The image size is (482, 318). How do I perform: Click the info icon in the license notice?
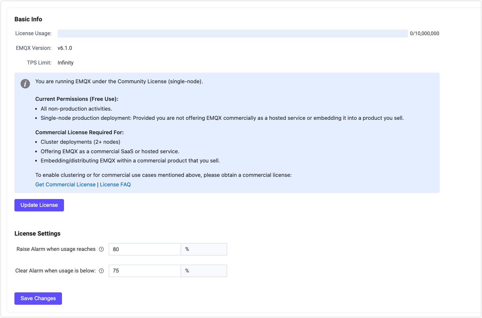point(25,84)
